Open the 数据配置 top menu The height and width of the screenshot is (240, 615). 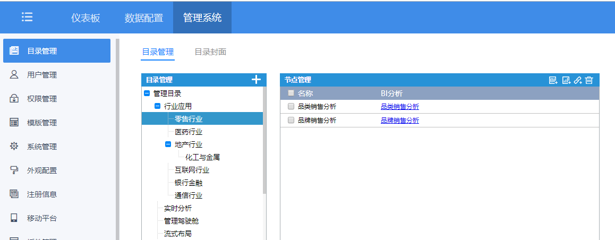click(x=144, y=18)
